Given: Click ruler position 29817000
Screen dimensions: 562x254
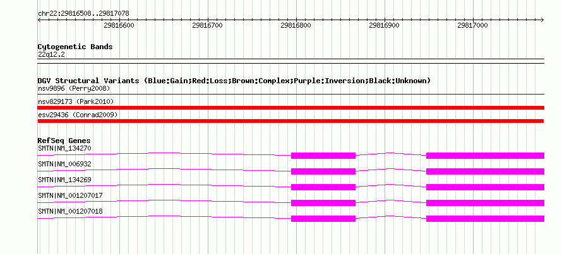Looking at the screenshot, I should (473, 25).
